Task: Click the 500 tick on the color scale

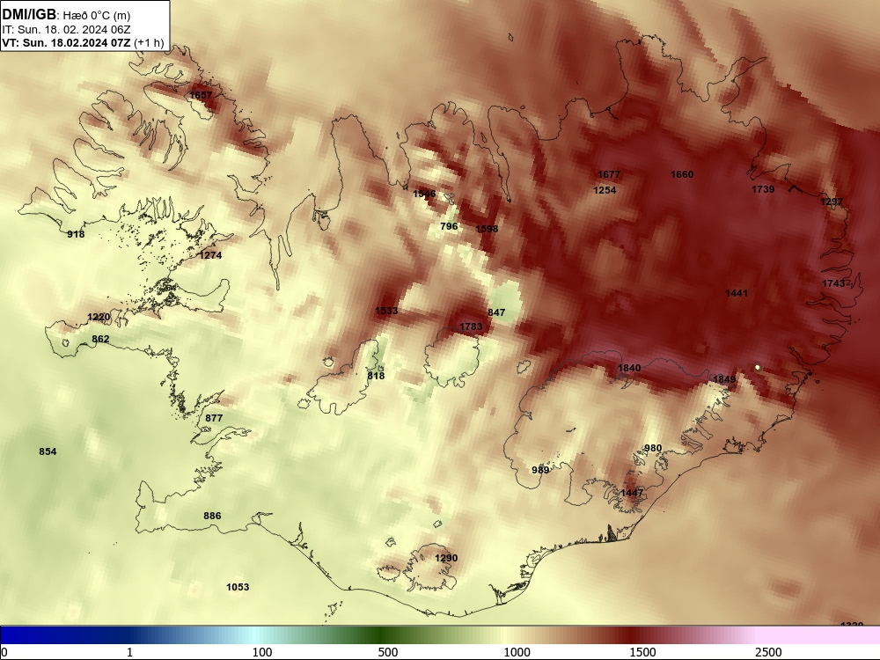Action: point(388,652)
